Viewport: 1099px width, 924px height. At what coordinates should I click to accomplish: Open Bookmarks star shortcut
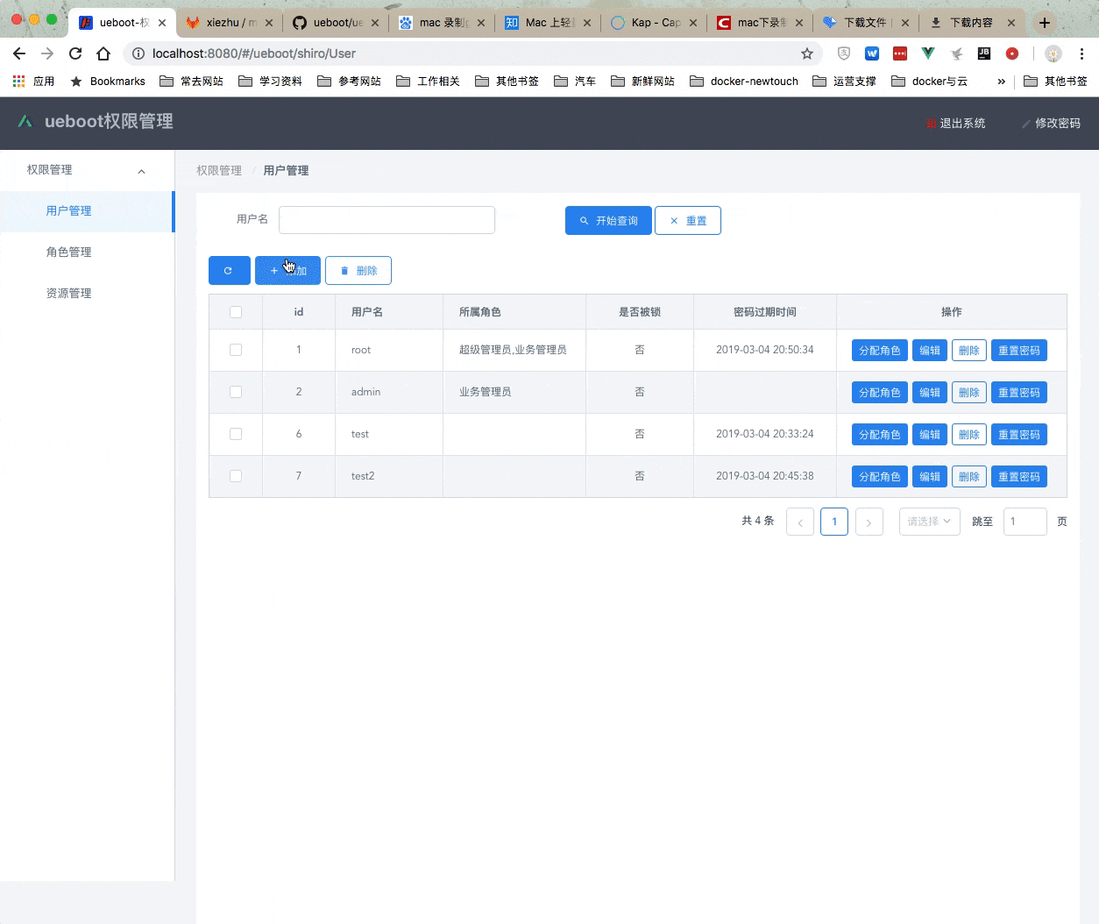click(x=108, y=81)
